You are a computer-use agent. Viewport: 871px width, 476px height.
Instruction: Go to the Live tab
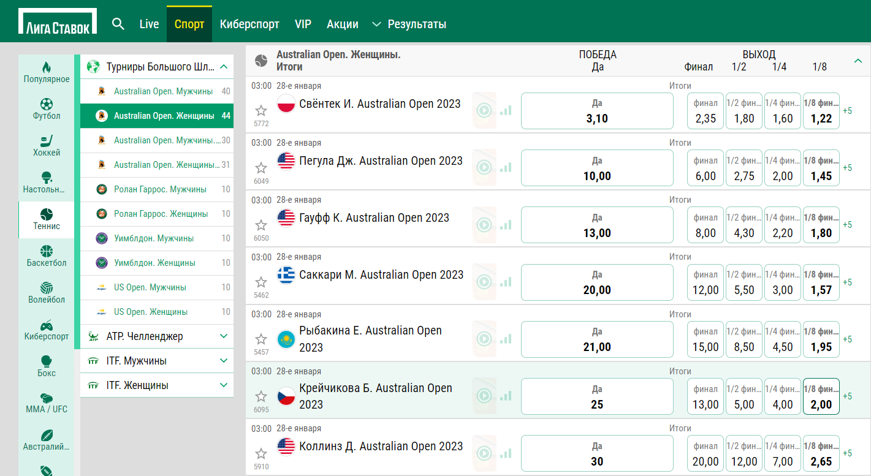tap(149, 25)
